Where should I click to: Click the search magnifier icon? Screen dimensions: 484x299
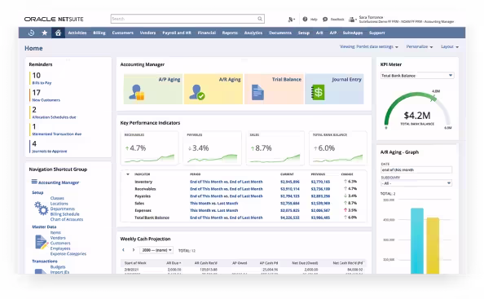point(260,19)
